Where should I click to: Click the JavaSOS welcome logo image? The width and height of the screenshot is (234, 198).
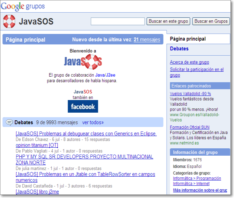pos(83,62)
